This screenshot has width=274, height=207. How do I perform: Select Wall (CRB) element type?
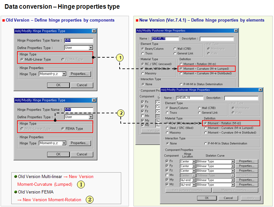[200, 107]
